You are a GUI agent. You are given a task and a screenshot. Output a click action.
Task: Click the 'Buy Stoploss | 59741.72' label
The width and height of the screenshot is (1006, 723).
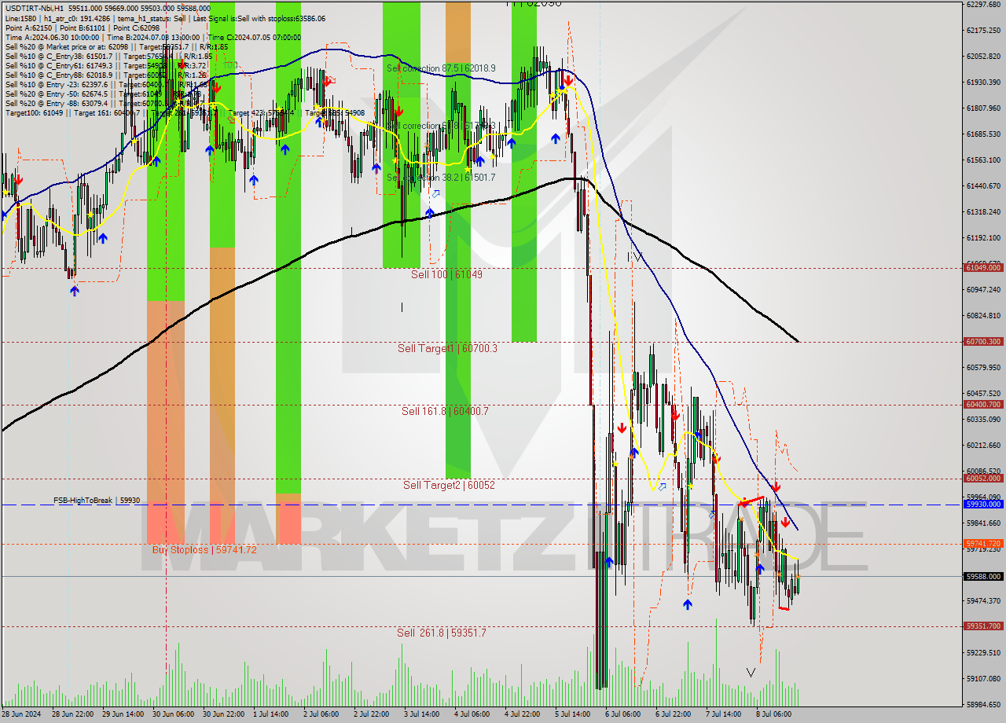(204, 549)
